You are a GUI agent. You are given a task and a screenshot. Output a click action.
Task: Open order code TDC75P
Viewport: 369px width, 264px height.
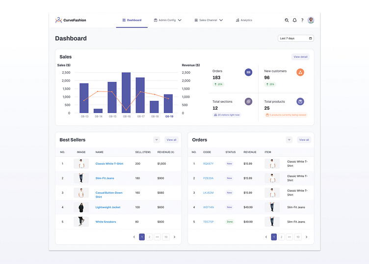[208, 222]
